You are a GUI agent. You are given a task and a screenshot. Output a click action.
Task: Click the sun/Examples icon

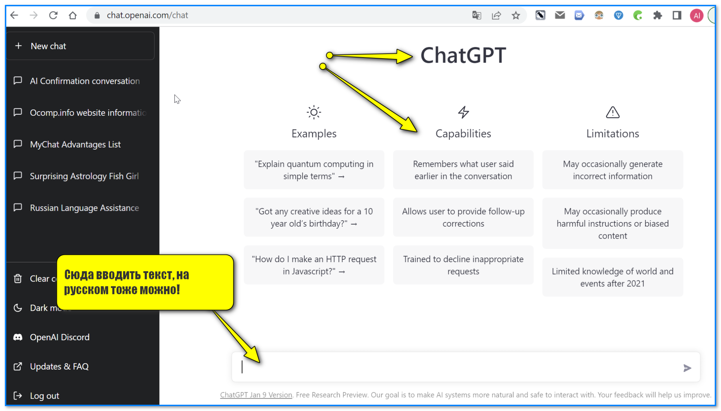(313, 112)
